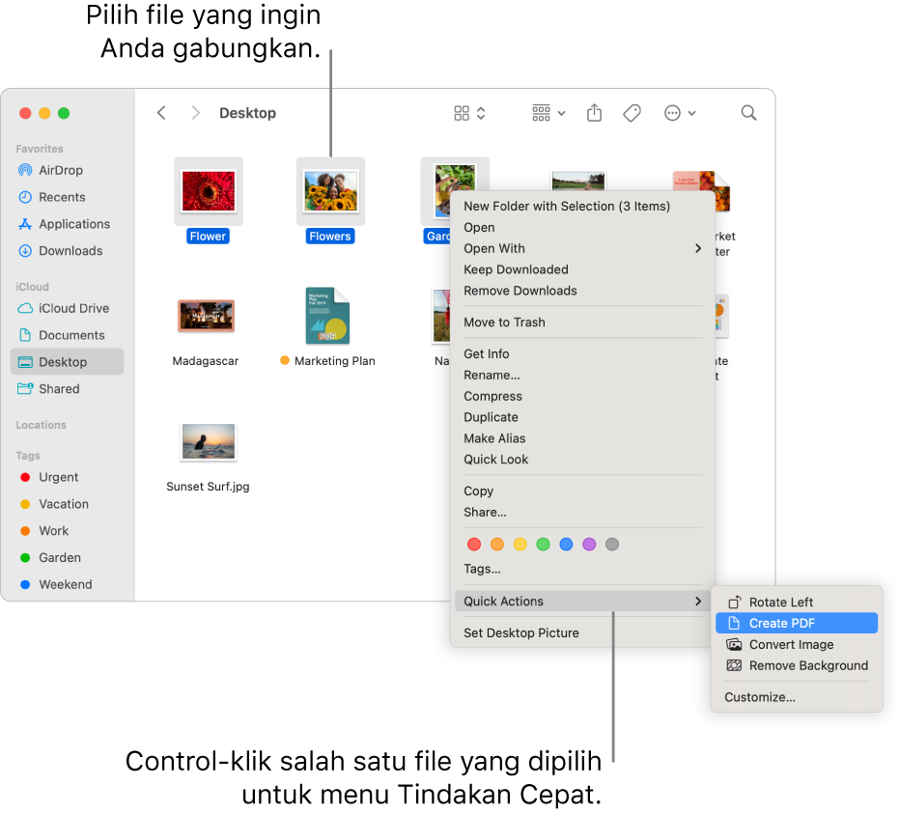This screenshot has width=899, height=814.
Task: Choose Get Info
Action: pyautogui.click(x=583, y=354)
